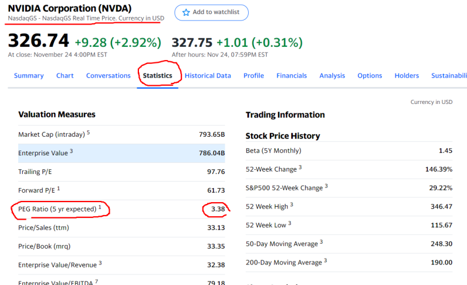Select the Enterprise Value row label
This screenshot has height=285, width=467.
(x=43, y=153)
